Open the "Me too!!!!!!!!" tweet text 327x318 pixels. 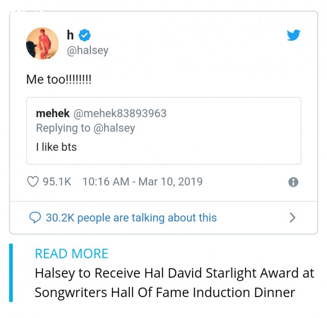(59, 80)
